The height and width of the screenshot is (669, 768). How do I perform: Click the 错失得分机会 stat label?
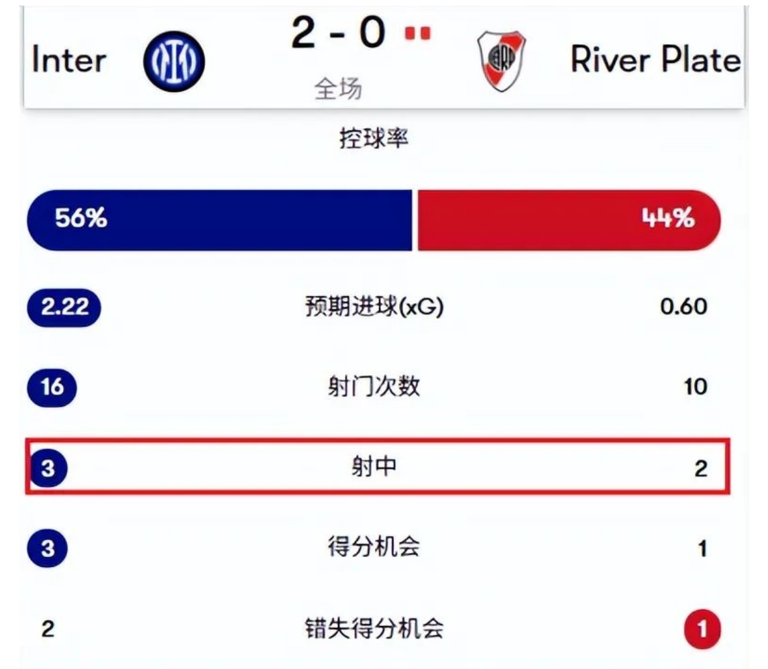coord(374,628)
